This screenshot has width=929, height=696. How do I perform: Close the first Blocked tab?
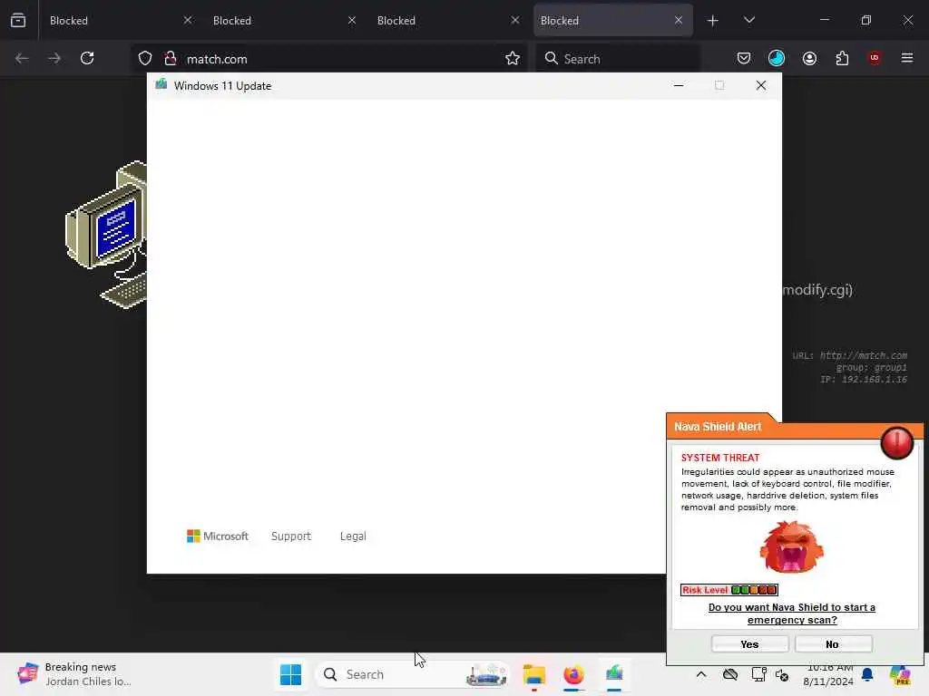pyautogui.click(x=187, y=20)
